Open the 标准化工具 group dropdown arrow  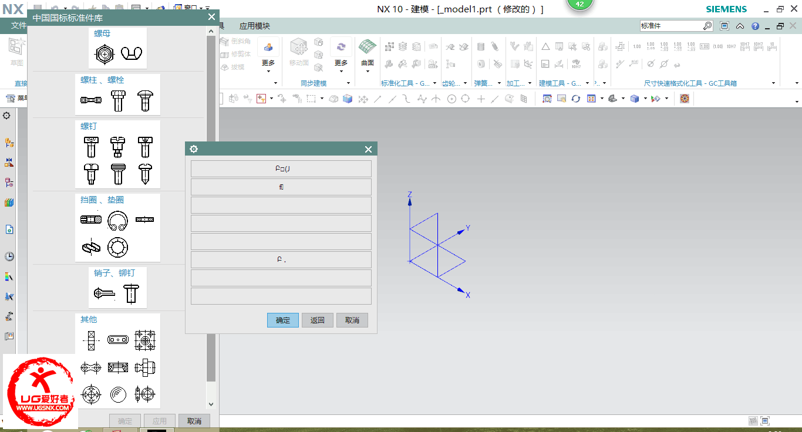436,83
